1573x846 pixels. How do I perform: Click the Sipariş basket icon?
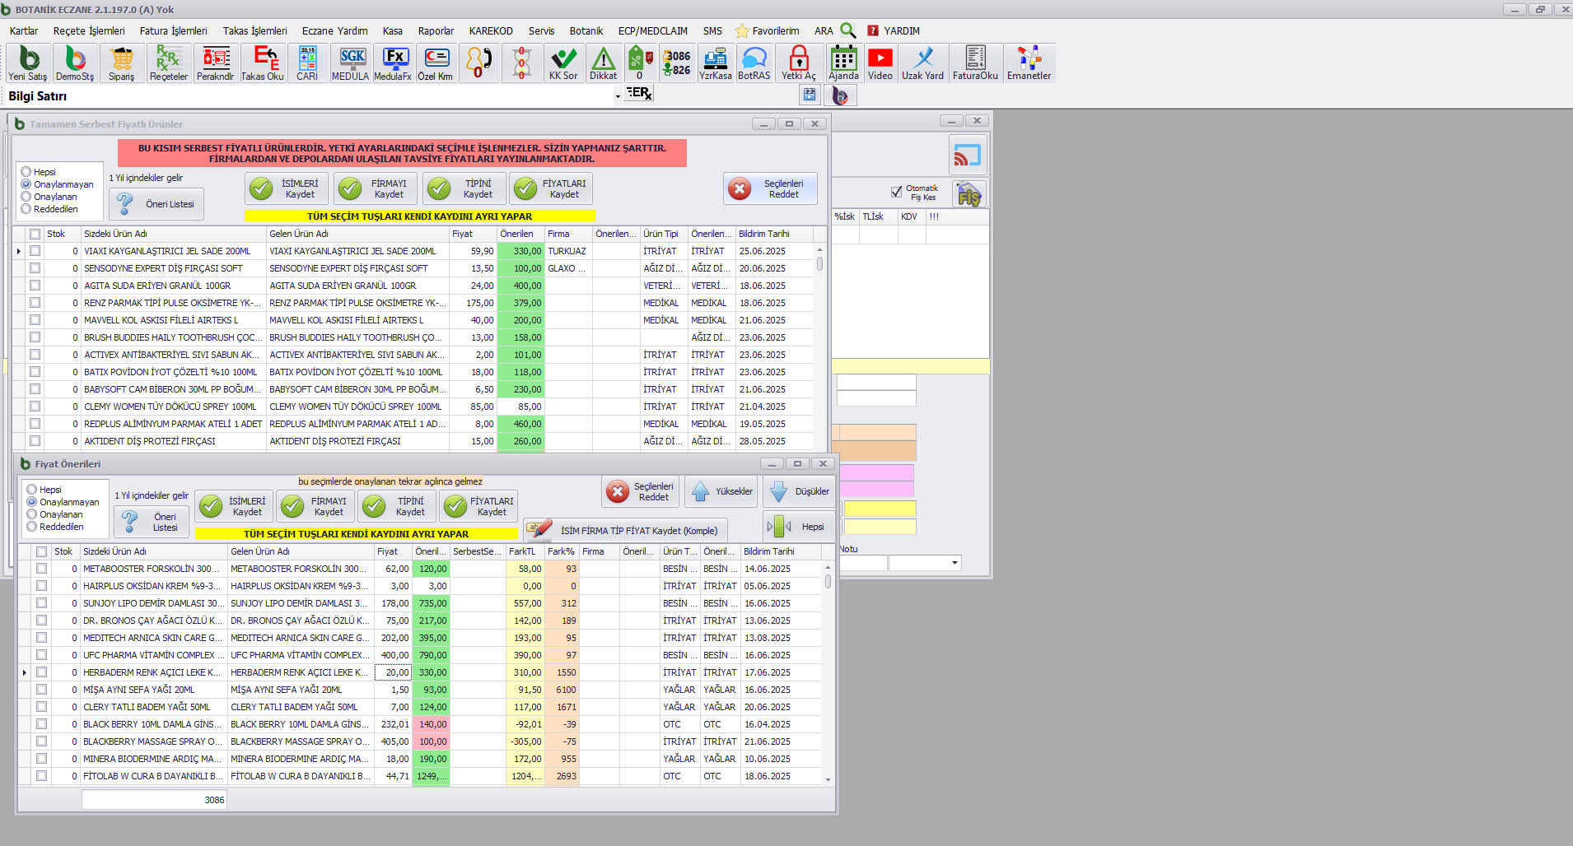121,63
